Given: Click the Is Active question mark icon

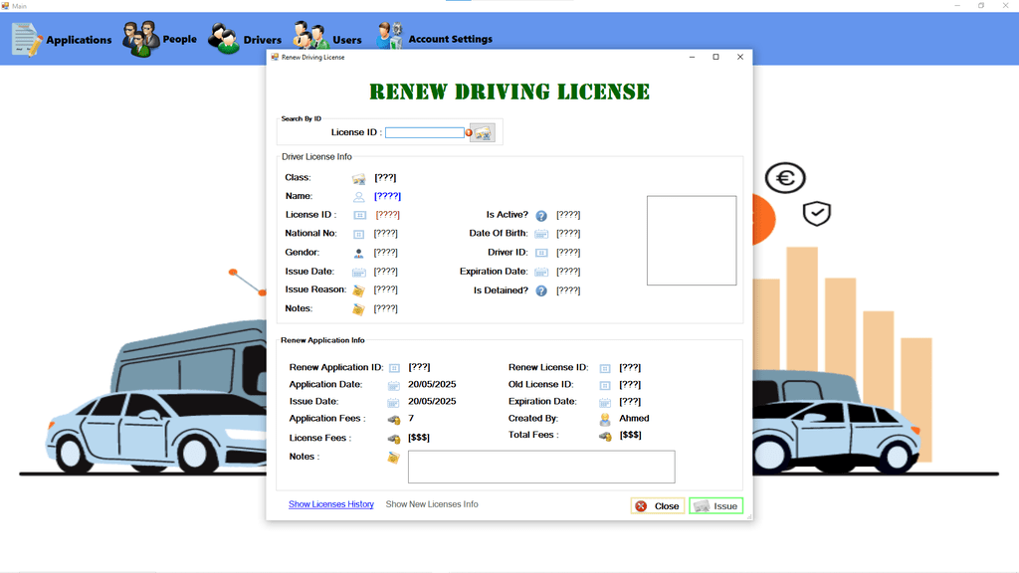Looking at the screenshot, I should (541, 216).
